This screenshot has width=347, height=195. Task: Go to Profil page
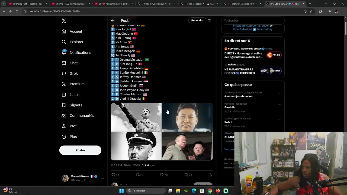coord(70,126)
